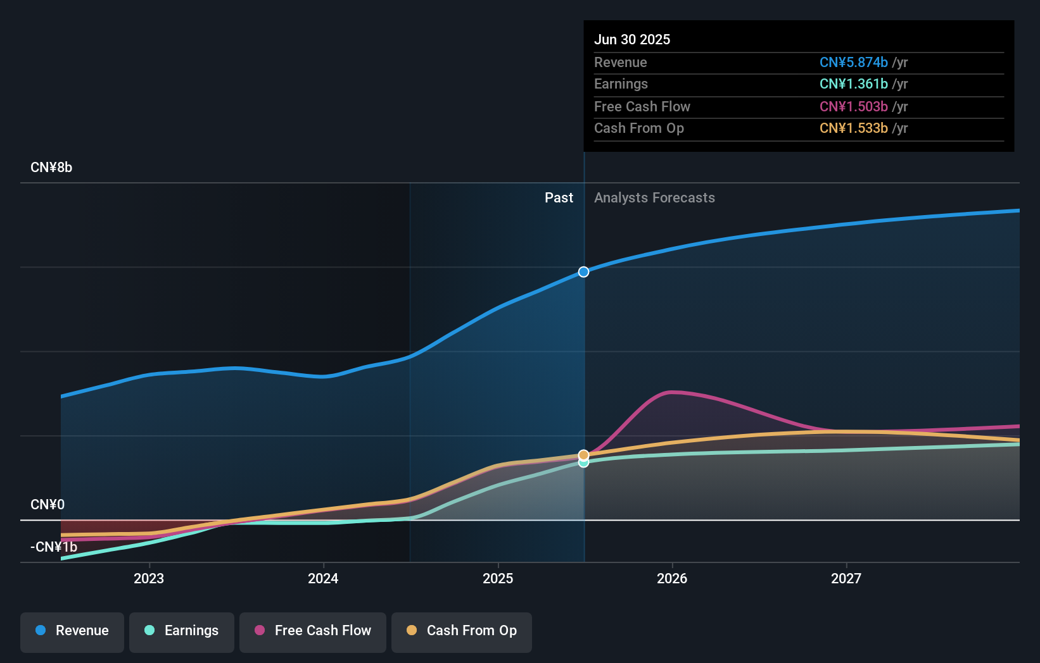The width and height of the screenshot is (1040, 663).
Task: Select the orange Cash From Op marker on the divider
Action: pyautogui.click(x=583, y=454)
